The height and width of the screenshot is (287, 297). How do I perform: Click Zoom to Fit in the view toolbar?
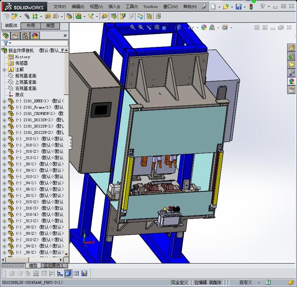(133, 27)
